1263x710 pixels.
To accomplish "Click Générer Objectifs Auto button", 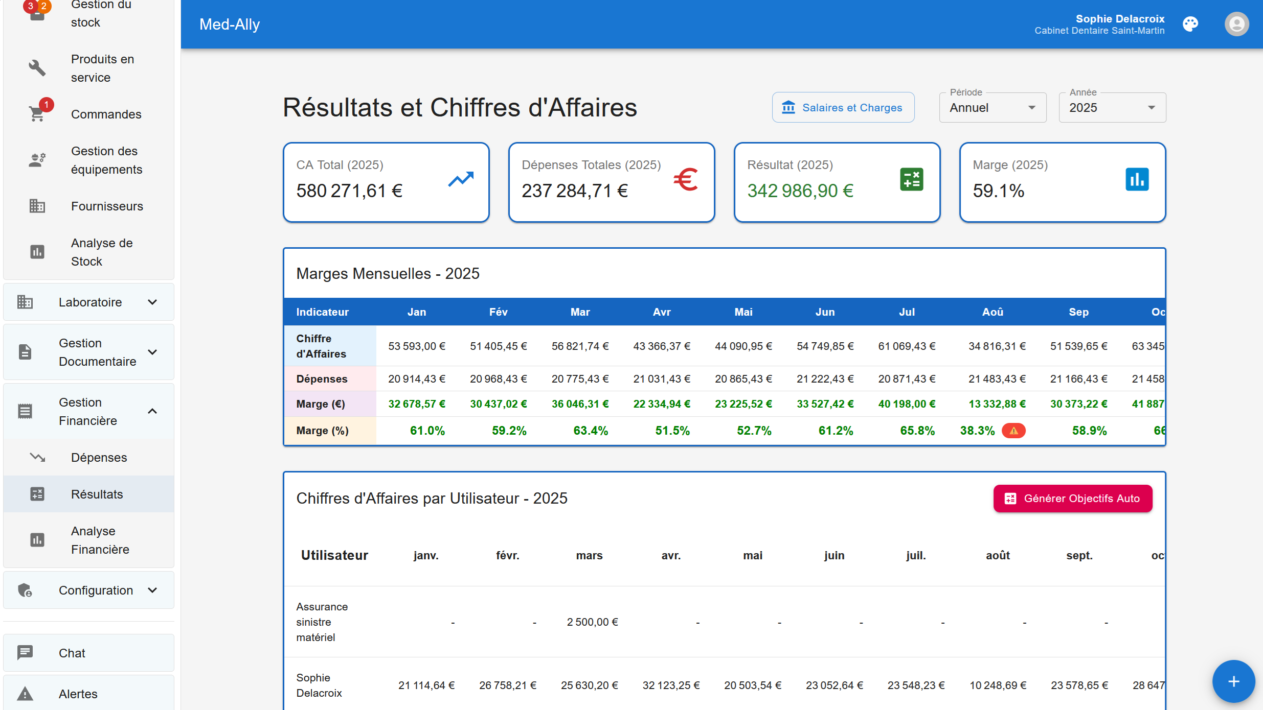I will (x=1073, y=498).
